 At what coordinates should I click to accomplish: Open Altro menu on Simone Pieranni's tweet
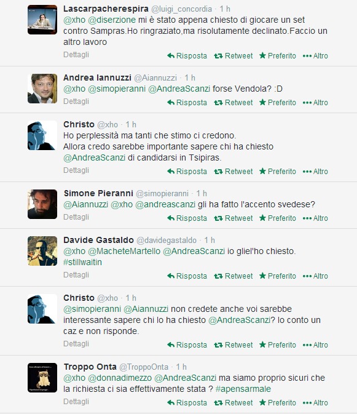coord(315,218)
